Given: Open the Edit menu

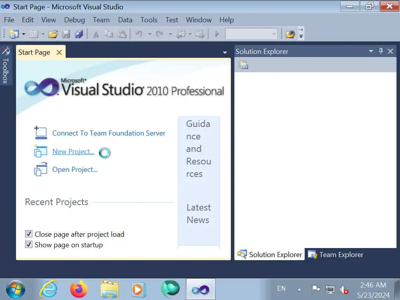Looking at the screenshot, I should point(28,20).
